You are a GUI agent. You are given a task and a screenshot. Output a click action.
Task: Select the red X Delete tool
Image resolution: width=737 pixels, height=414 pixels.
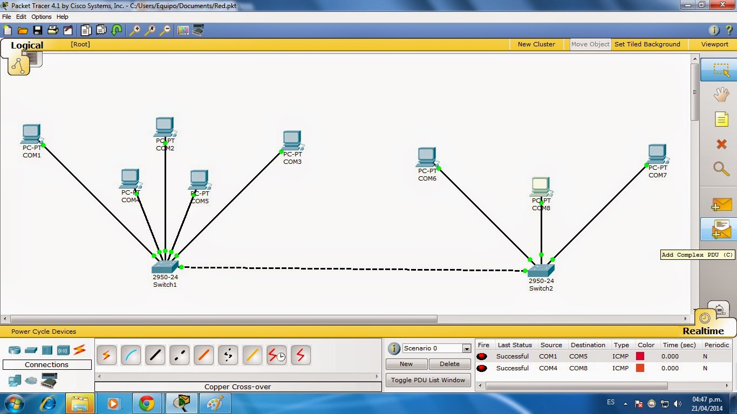coord(721,144)
